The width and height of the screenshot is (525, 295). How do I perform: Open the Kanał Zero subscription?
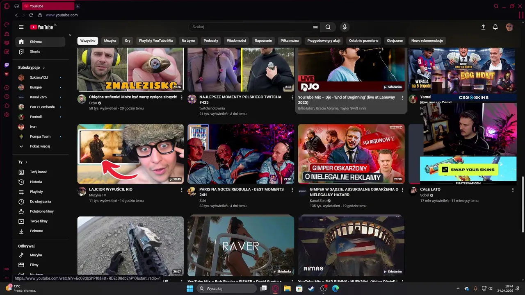coord(40,97)
